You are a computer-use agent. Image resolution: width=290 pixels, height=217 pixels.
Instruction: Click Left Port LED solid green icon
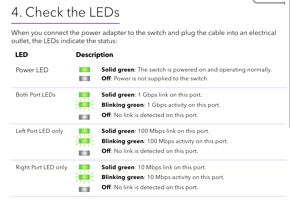tap(84, 131)
